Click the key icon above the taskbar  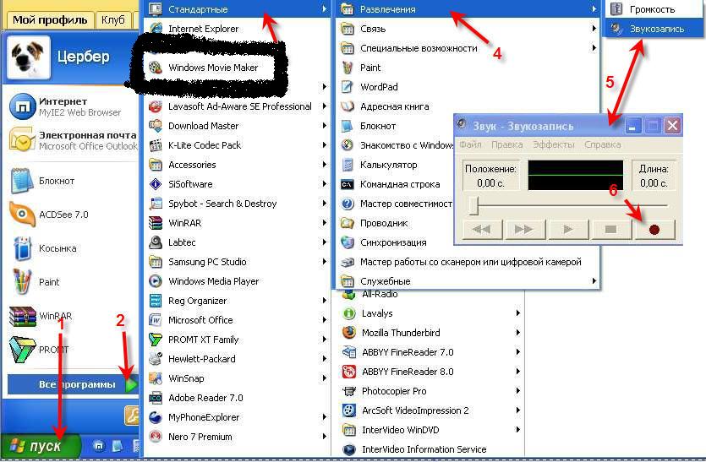(x=131, y=416)
